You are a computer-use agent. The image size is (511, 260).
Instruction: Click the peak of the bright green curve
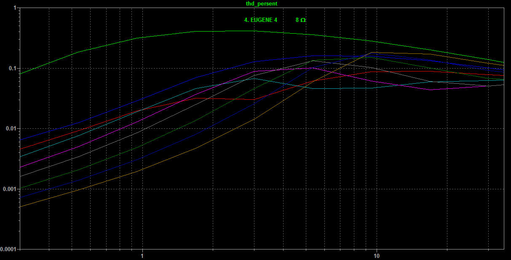(x=253, y=31)
